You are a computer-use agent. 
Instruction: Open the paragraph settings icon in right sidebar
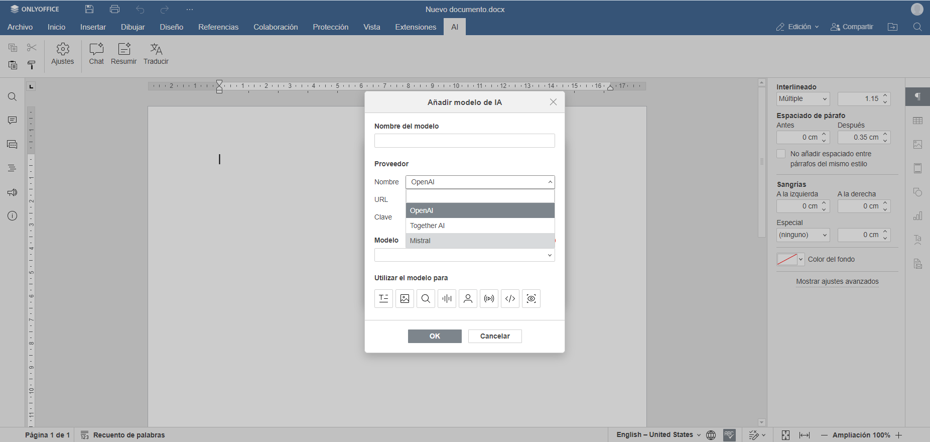click(x=917, y=96)
